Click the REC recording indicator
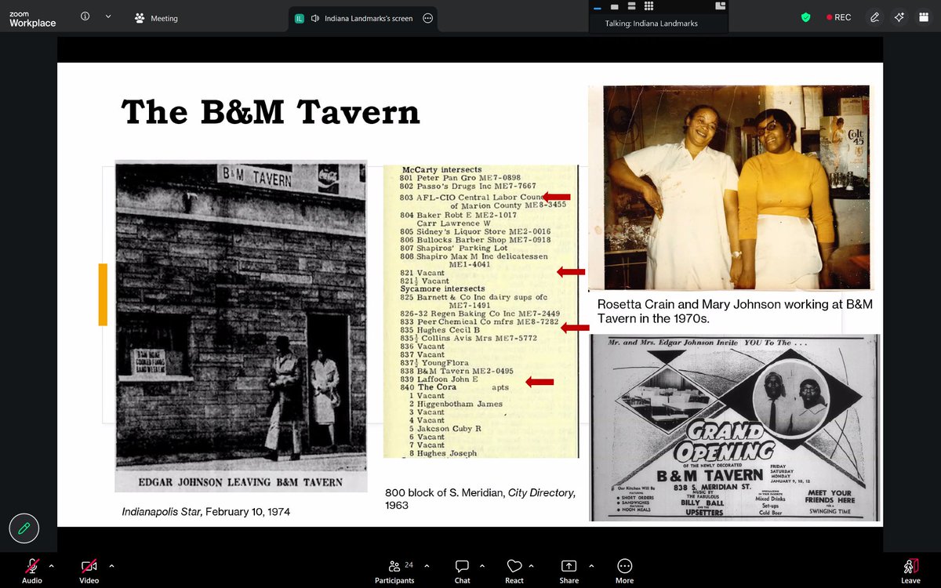Image resolution: width=941 pixels, height=588 pixels. click(838, 17)
